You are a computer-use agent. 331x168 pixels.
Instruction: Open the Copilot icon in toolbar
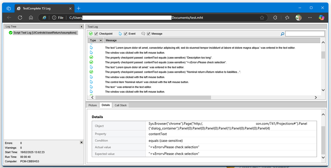(x=321, y=18)
